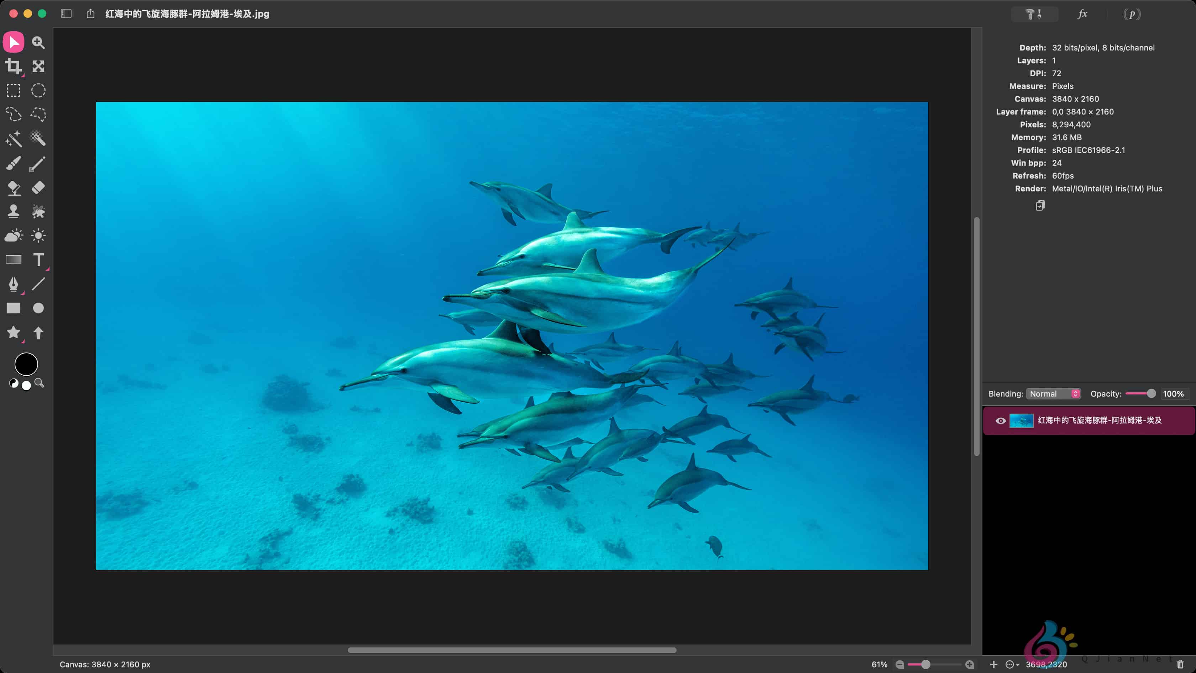Hide the dolphin layer with eye icon

[x=1001, y=421]
